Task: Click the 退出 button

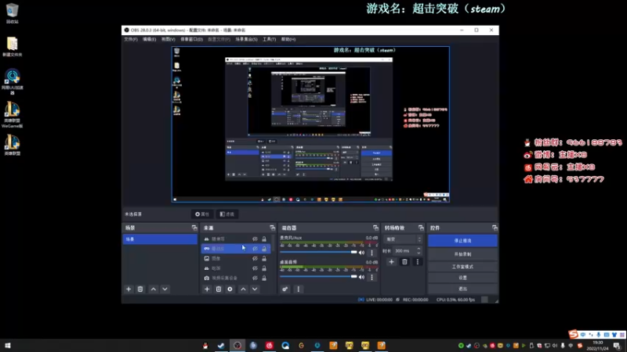Action: [462, 289]
